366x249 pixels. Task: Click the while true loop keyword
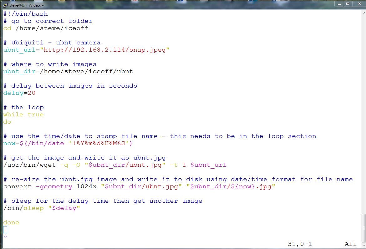(23, 114)
